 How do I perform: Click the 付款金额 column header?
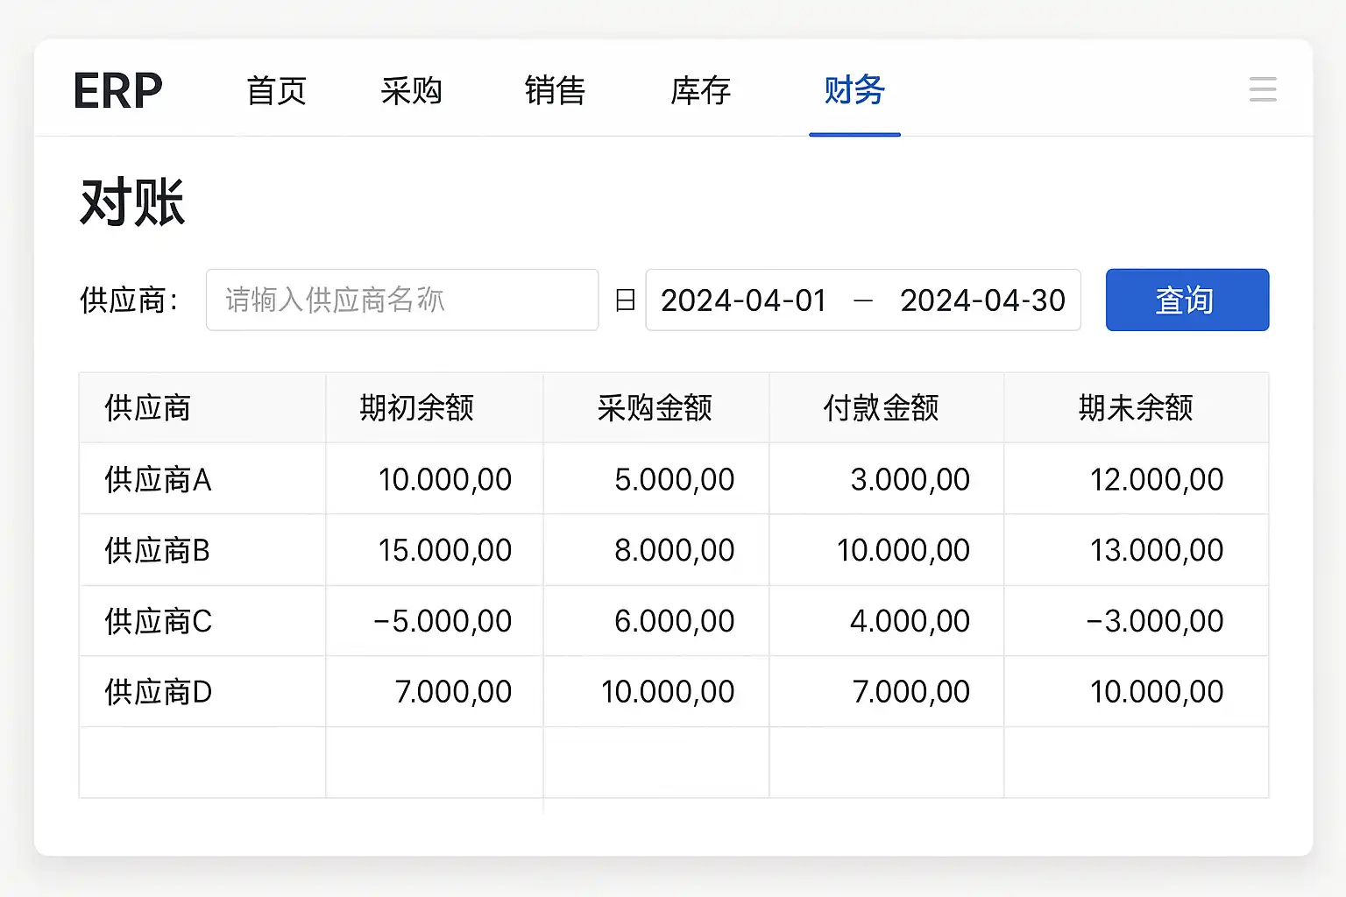pyautogui.click(x=881, y=408)
